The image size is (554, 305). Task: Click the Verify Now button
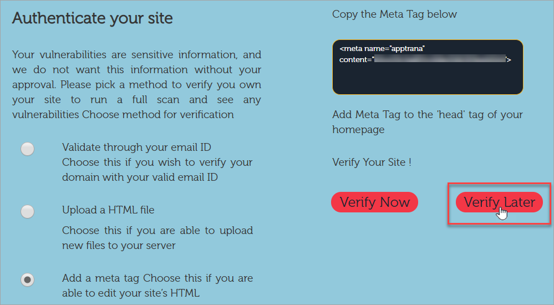click(x=374, y=202)
